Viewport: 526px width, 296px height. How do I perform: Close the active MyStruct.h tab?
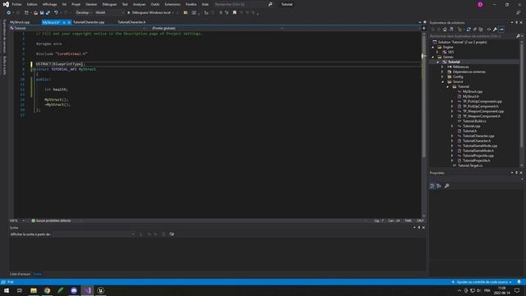(69, 22)
